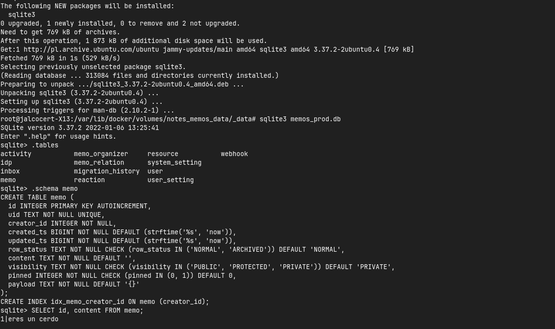Image resolution: width=555 pixels, height=329 pixels.
Task: Select the 'activity' table name
Action: [16, 154]
